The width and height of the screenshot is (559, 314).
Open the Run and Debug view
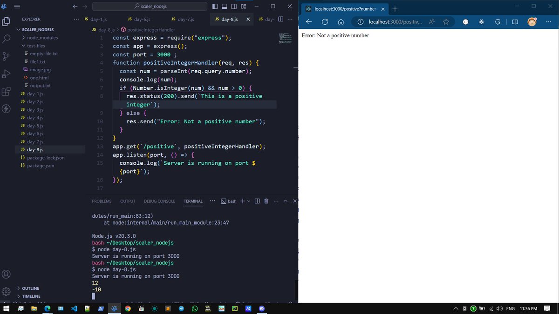tap(7, 74)
